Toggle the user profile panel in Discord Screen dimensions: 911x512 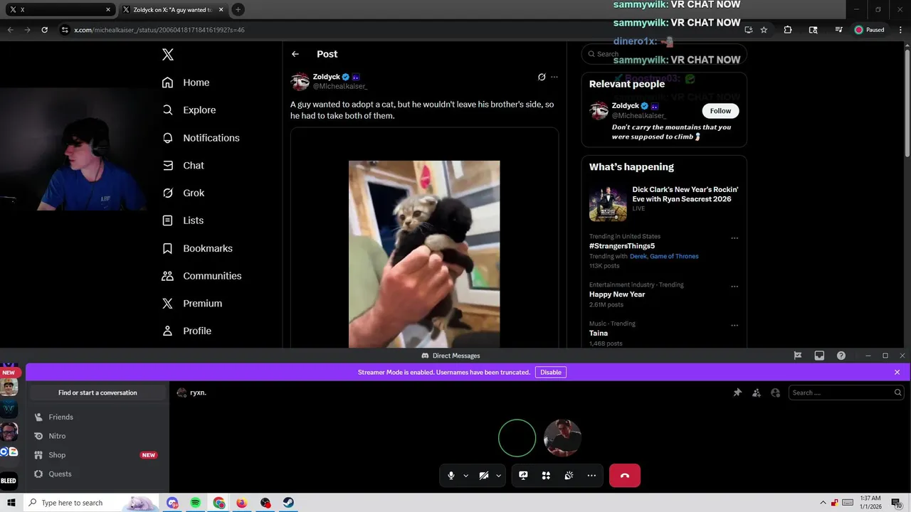776,393
